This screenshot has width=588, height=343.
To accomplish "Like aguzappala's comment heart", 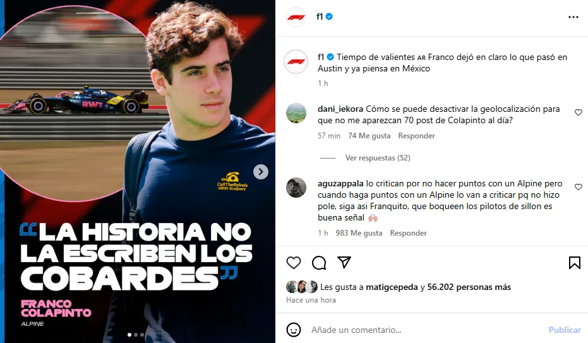I will pyautogui.click(x=579, y=187).
